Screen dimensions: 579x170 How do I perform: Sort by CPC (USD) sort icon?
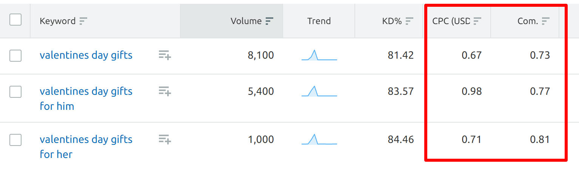point(477,21)
